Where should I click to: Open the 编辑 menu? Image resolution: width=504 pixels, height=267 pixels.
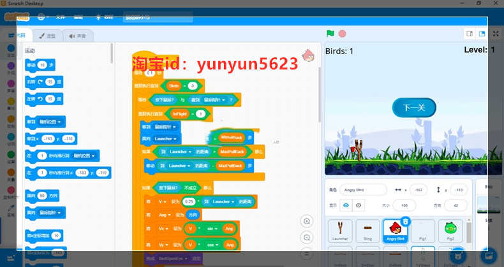[x=78, y=17]
